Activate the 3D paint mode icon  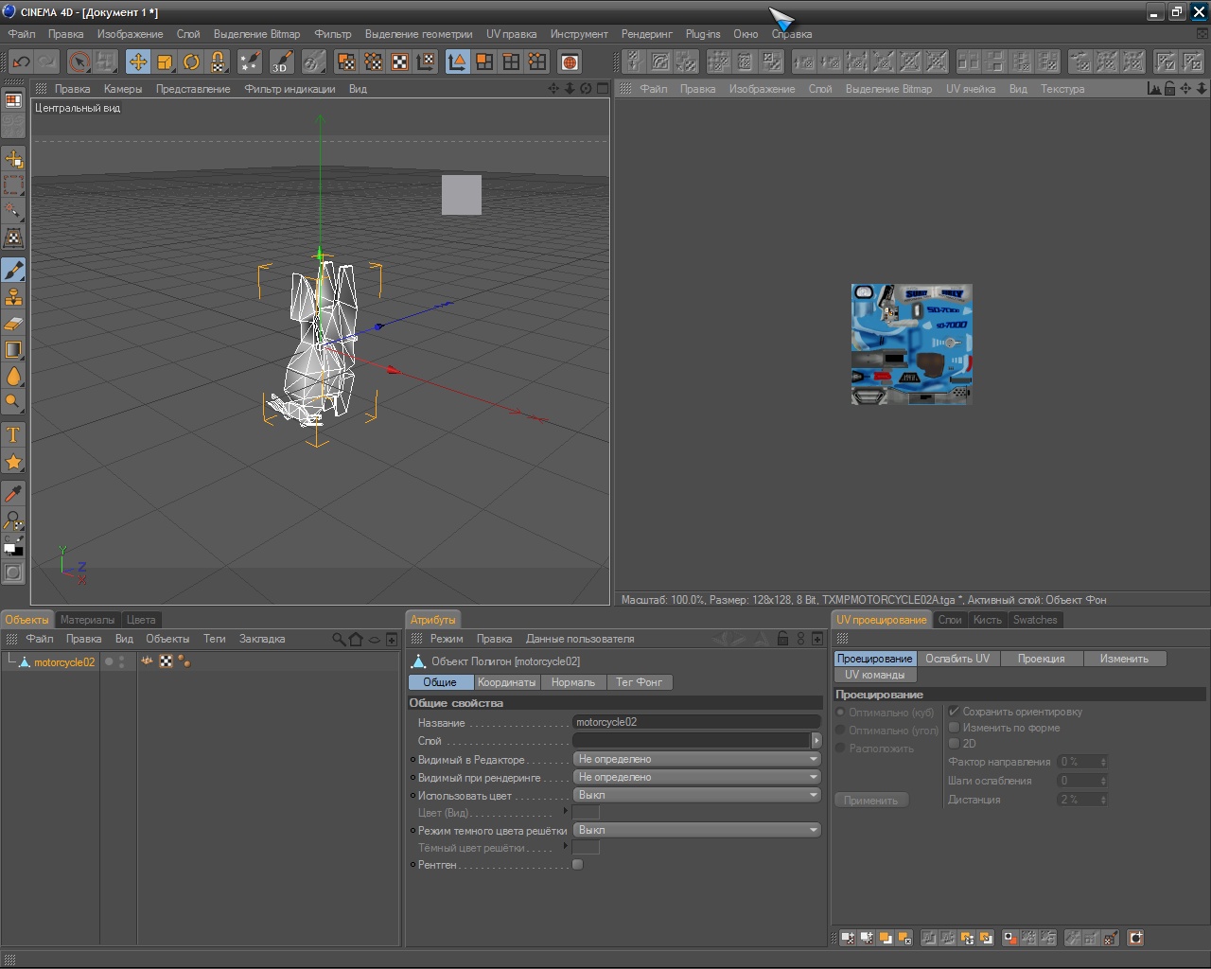[282, 62]
